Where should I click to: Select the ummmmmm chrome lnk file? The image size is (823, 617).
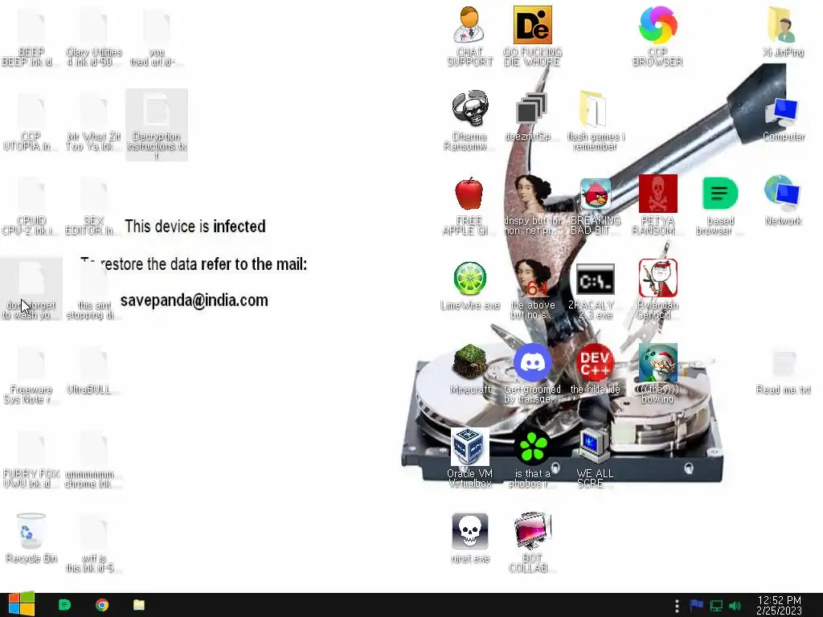94,460
